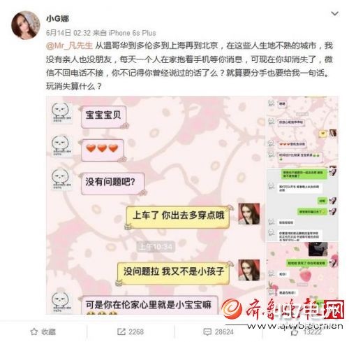Like the post with the thumbs-up icon
Viewport: 349px width, 342px height.
(x=295, y=332)
